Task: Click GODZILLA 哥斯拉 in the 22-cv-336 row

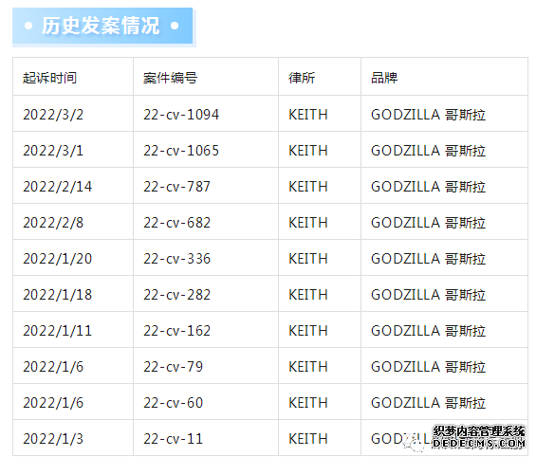Action: click(x=428, y=259)
